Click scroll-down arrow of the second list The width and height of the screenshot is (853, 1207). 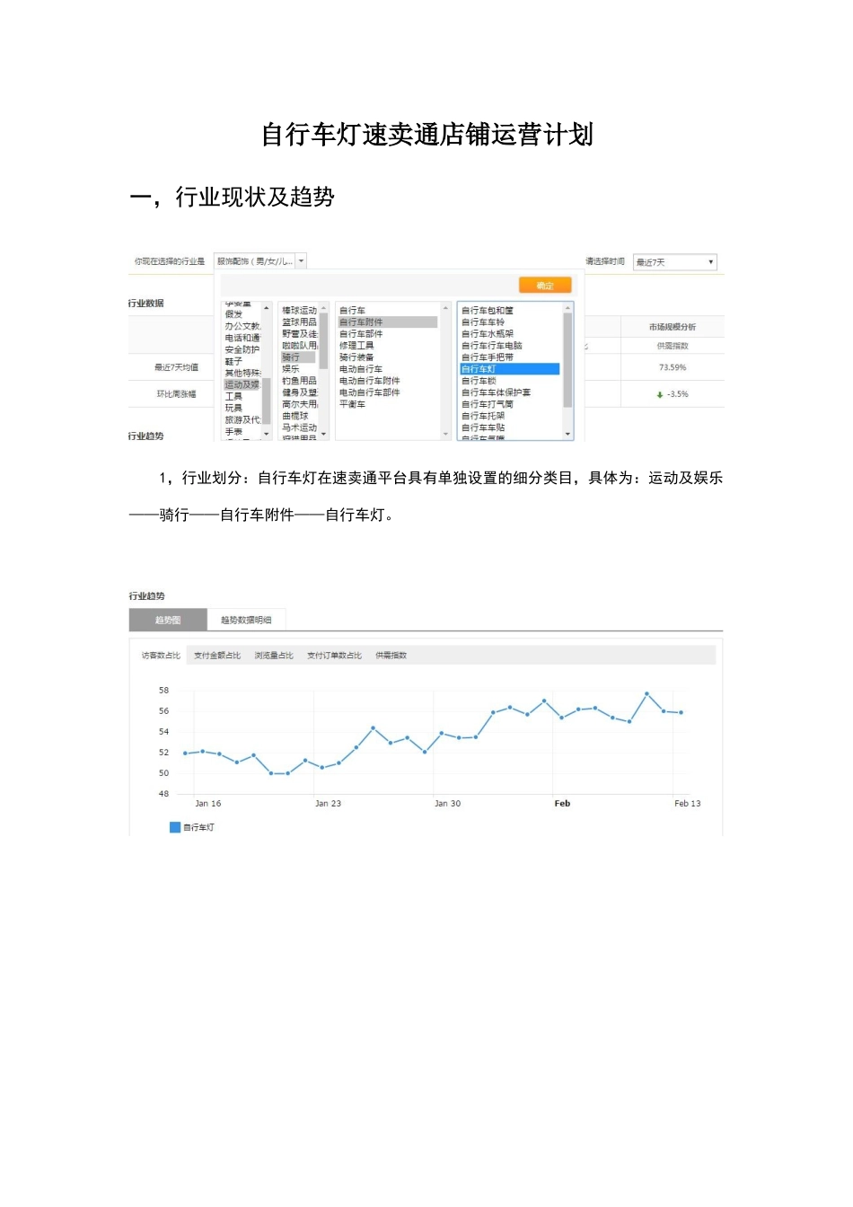click(324, 434)
